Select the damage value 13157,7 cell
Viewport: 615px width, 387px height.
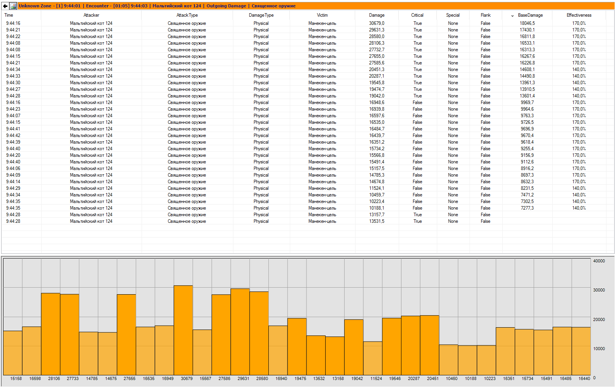[377, 215]
